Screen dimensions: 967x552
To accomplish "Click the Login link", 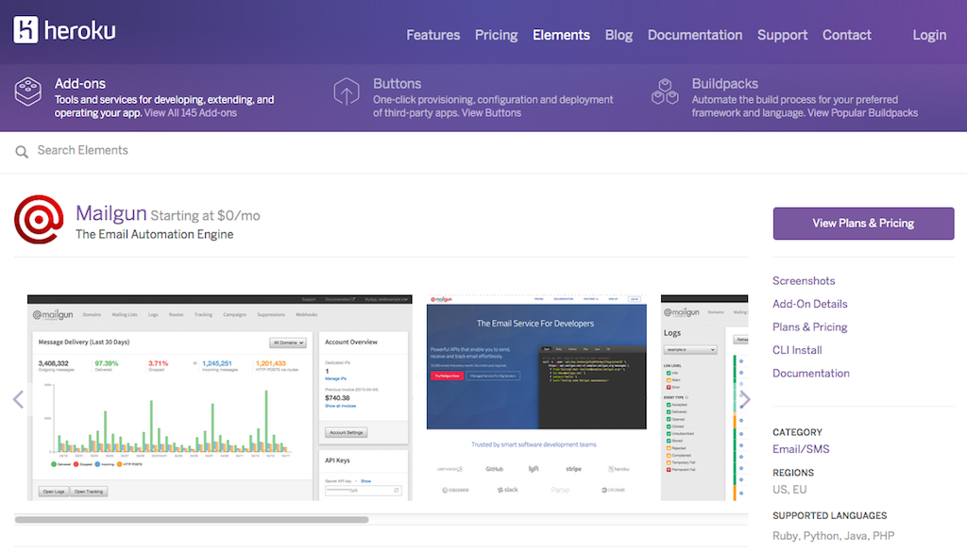I will pyautogui.click(x=929, y=35).
